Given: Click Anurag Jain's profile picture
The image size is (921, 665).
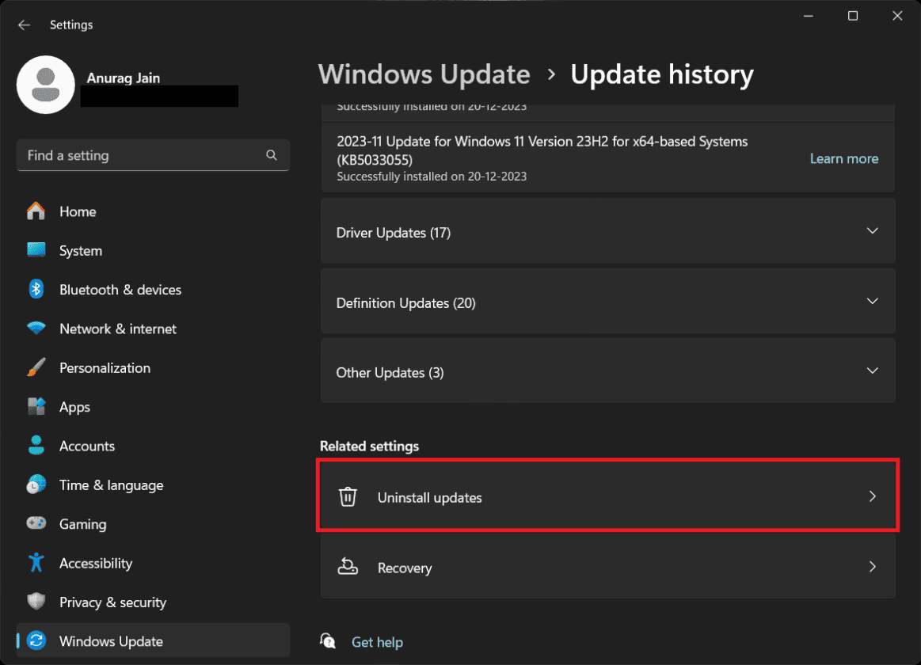Looking at the screenshot, I should pyautogui.click(x=45, y=84).
